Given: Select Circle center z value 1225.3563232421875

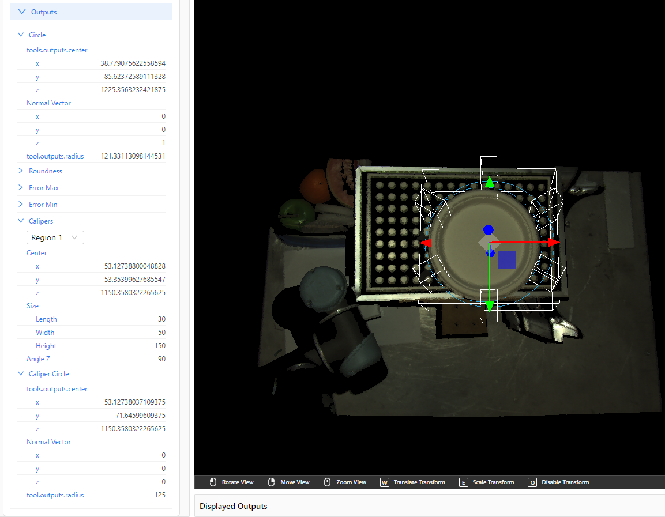Looking at the screenshot, I should (x=133, y=90).
